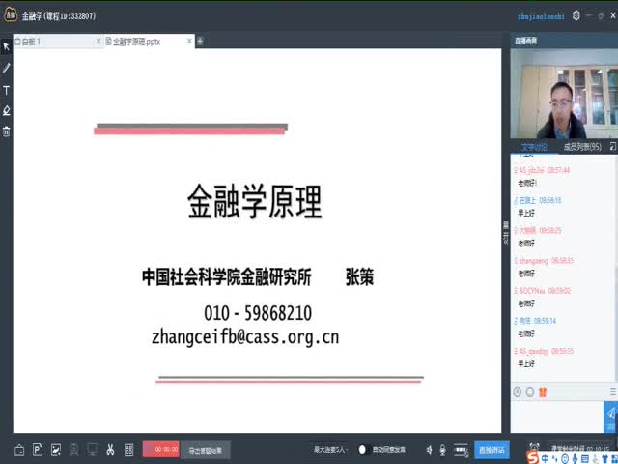Click the answer sheet grid icon

(x=128, y=449)
